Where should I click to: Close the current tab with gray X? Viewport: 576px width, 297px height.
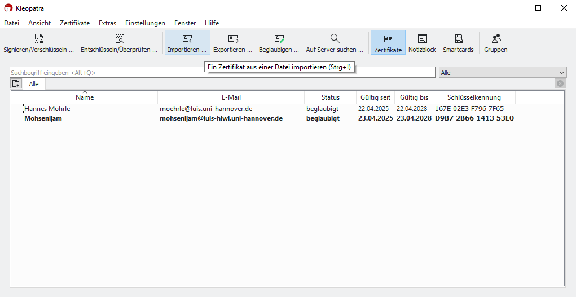pos(560,84)
